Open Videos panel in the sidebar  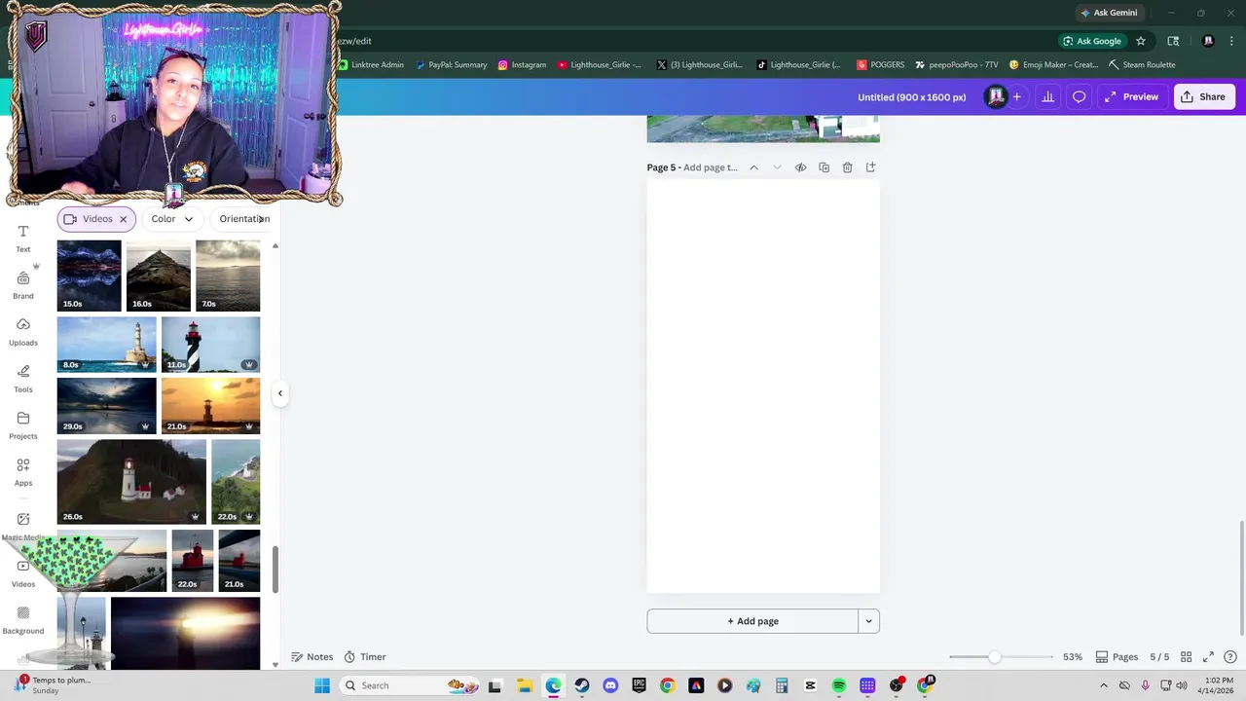23,573
